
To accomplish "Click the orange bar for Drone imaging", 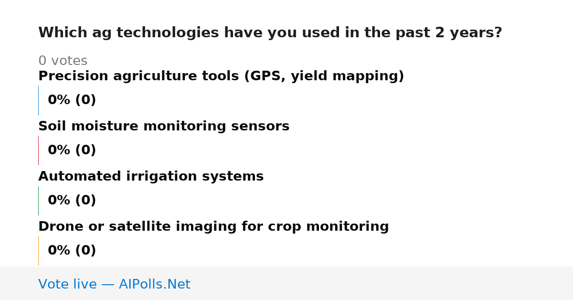I will pyautogui.click(x=39, y=251).
